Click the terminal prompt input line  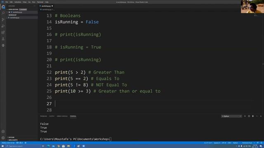pos(76,139)
